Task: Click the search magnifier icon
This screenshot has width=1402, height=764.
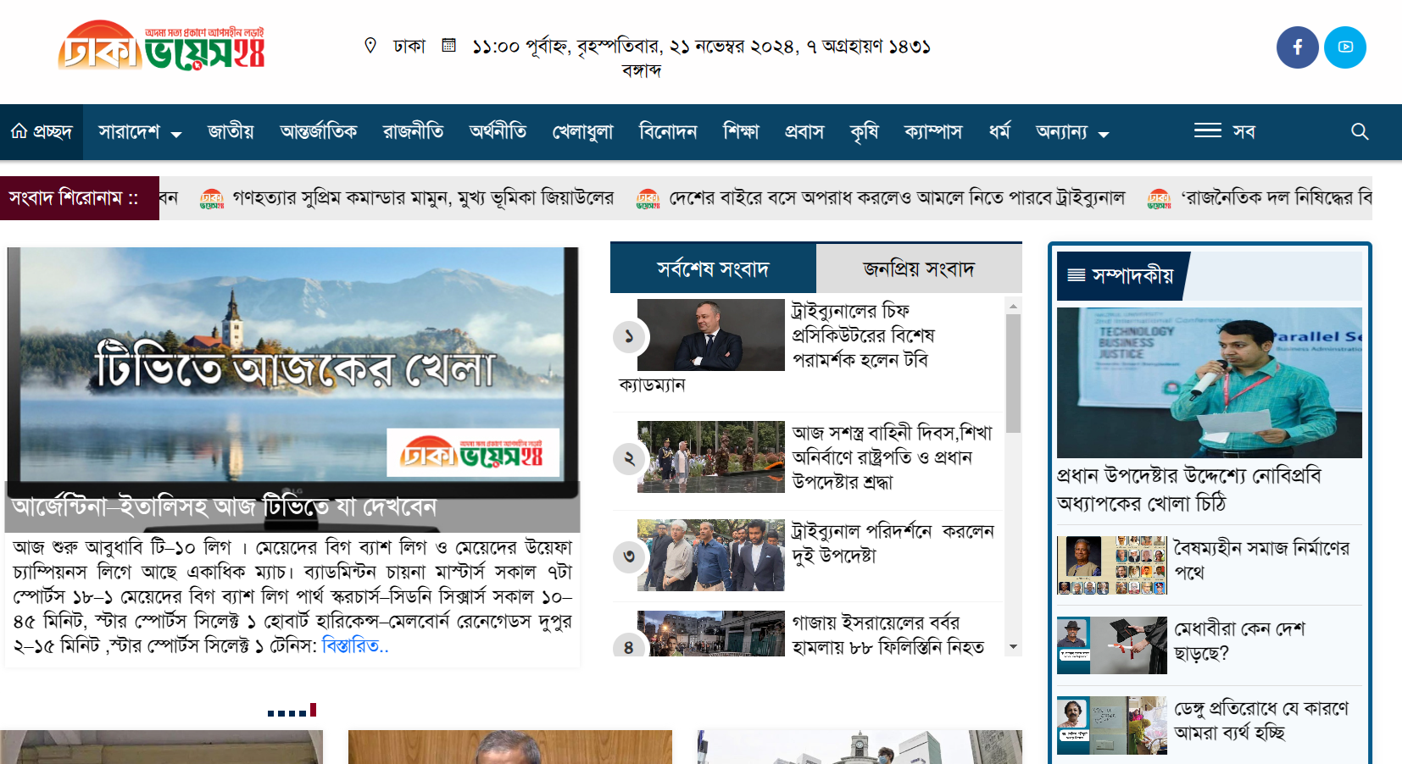Action: point(1360,131)
